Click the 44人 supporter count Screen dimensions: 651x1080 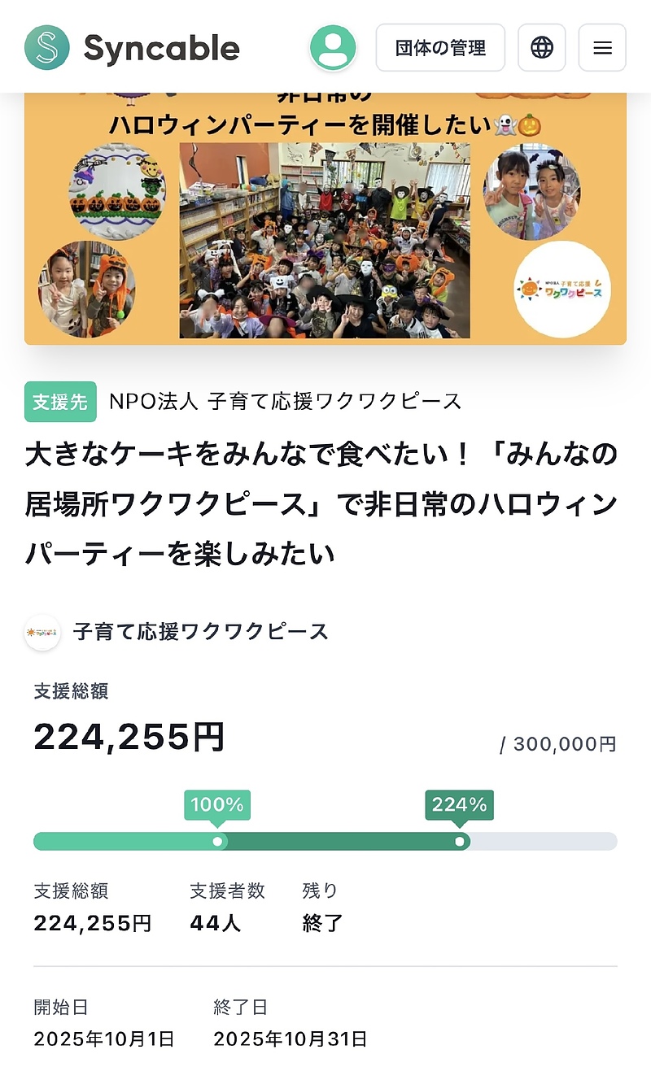coord(215,923)
